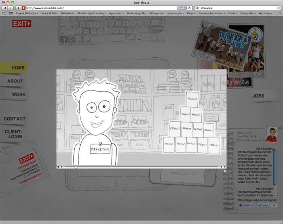Screen dimensions: 283x224
Task: Close the video overlay with the X
Action: point(225,171)
